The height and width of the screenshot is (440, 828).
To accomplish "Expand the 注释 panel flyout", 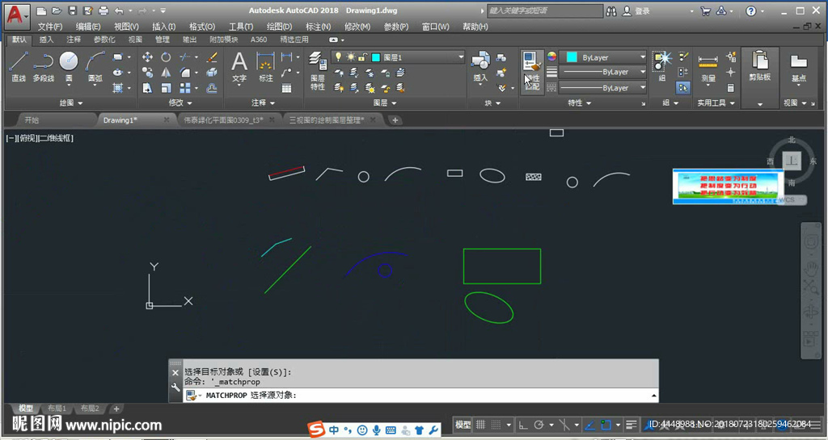I will point(263,103).
